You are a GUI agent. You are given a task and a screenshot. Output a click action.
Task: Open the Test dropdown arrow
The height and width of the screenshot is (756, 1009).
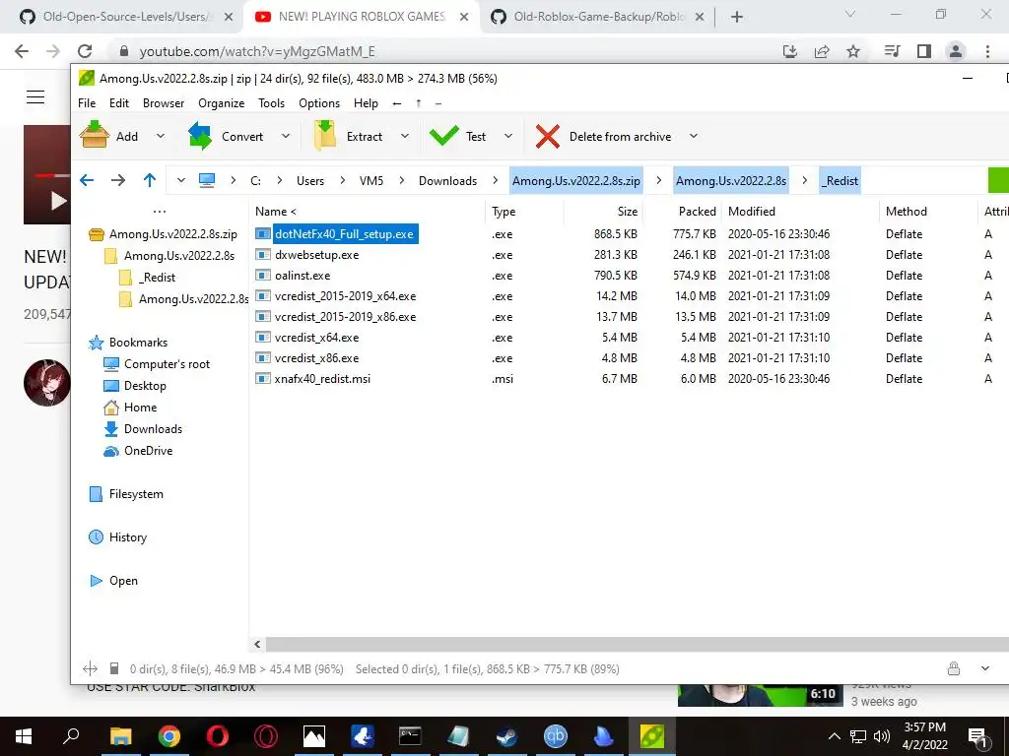click(x=508, y=136)
